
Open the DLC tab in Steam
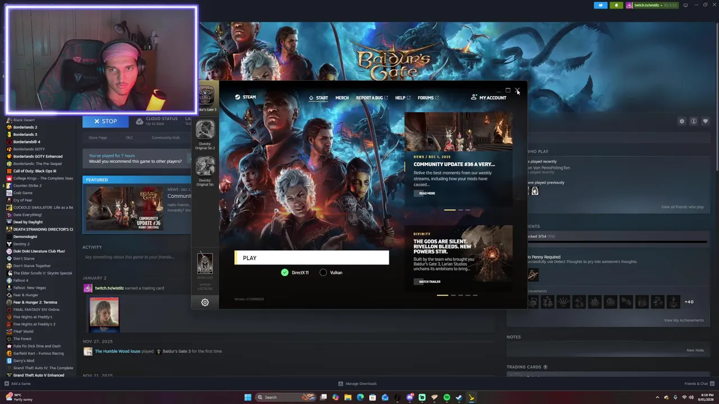(x=129, y=137)
